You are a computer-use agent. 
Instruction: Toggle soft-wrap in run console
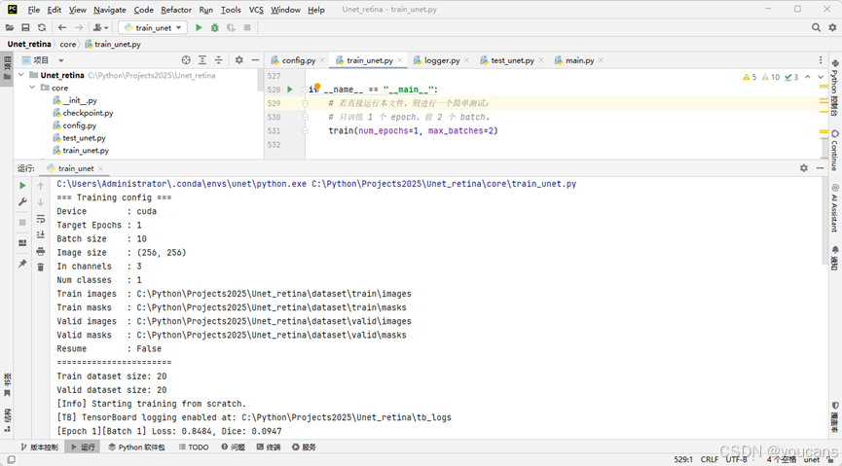click(40, 219)
